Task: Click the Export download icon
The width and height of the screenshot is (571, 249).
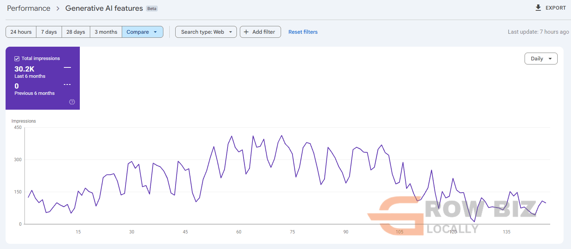Action: (538, 8)
